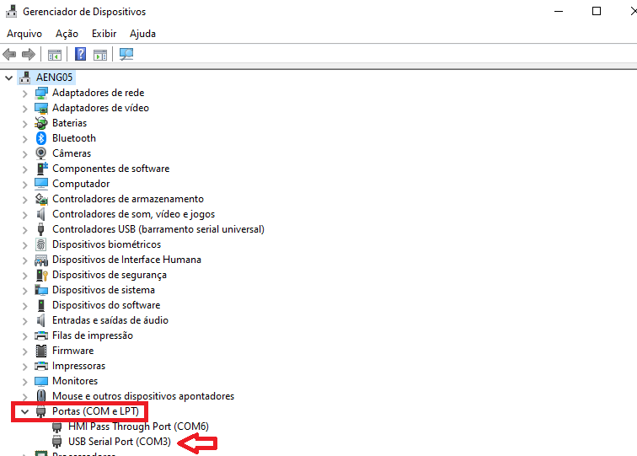Select USB Serial Port (COM3)
The image size is (637, 456).
[x=120, y=442]
